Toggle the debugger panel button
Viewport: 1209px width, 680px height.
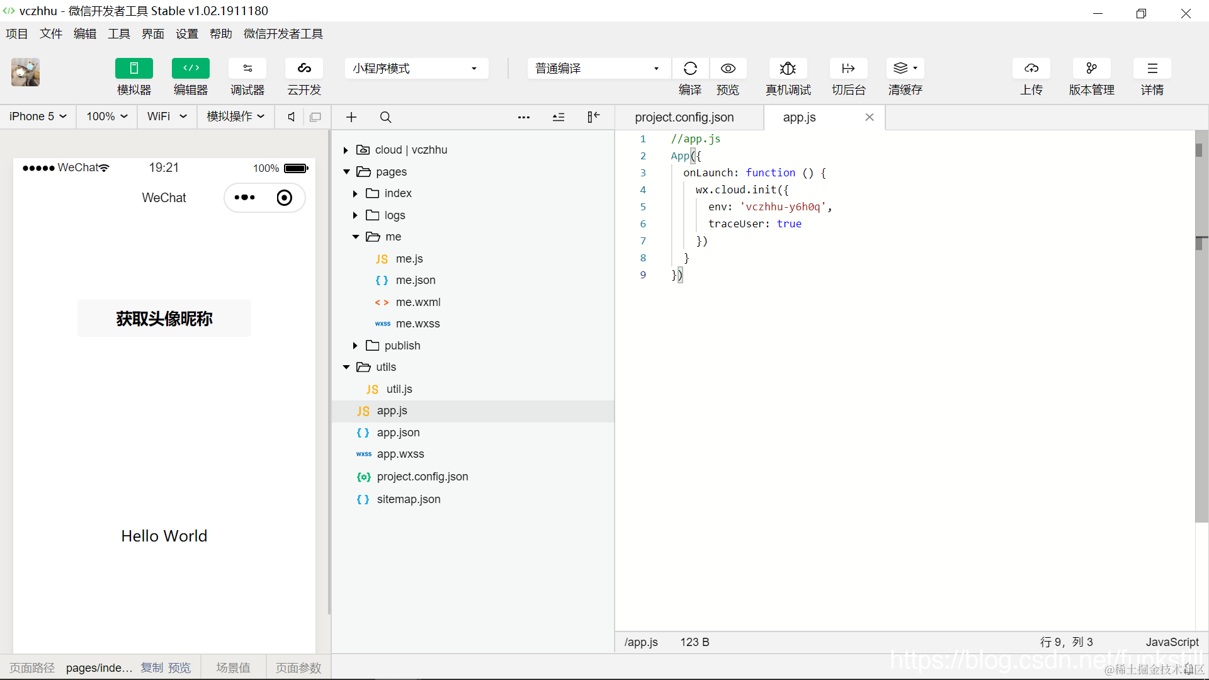pyautogui.click(x=247, y=69)
